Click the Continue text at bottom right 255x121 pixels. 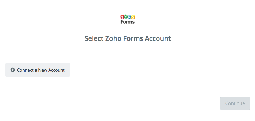click(x=235, y=103)
